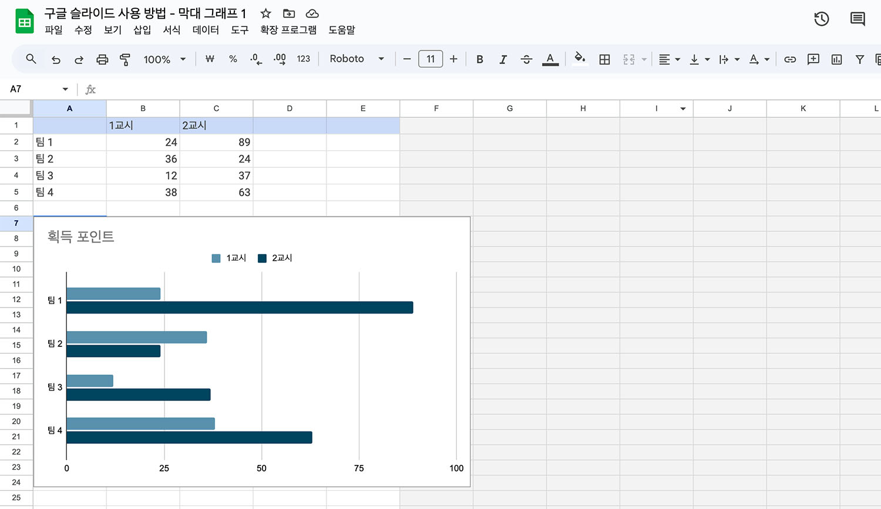Screen dimensions: 881x509
Task: Insert a chart from toolbar
Action: [837, 59]
